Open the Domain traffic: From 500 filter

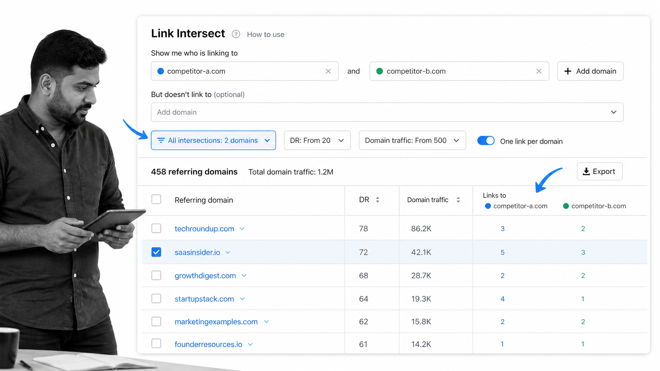pyautogui.click(x=412, y=140)
